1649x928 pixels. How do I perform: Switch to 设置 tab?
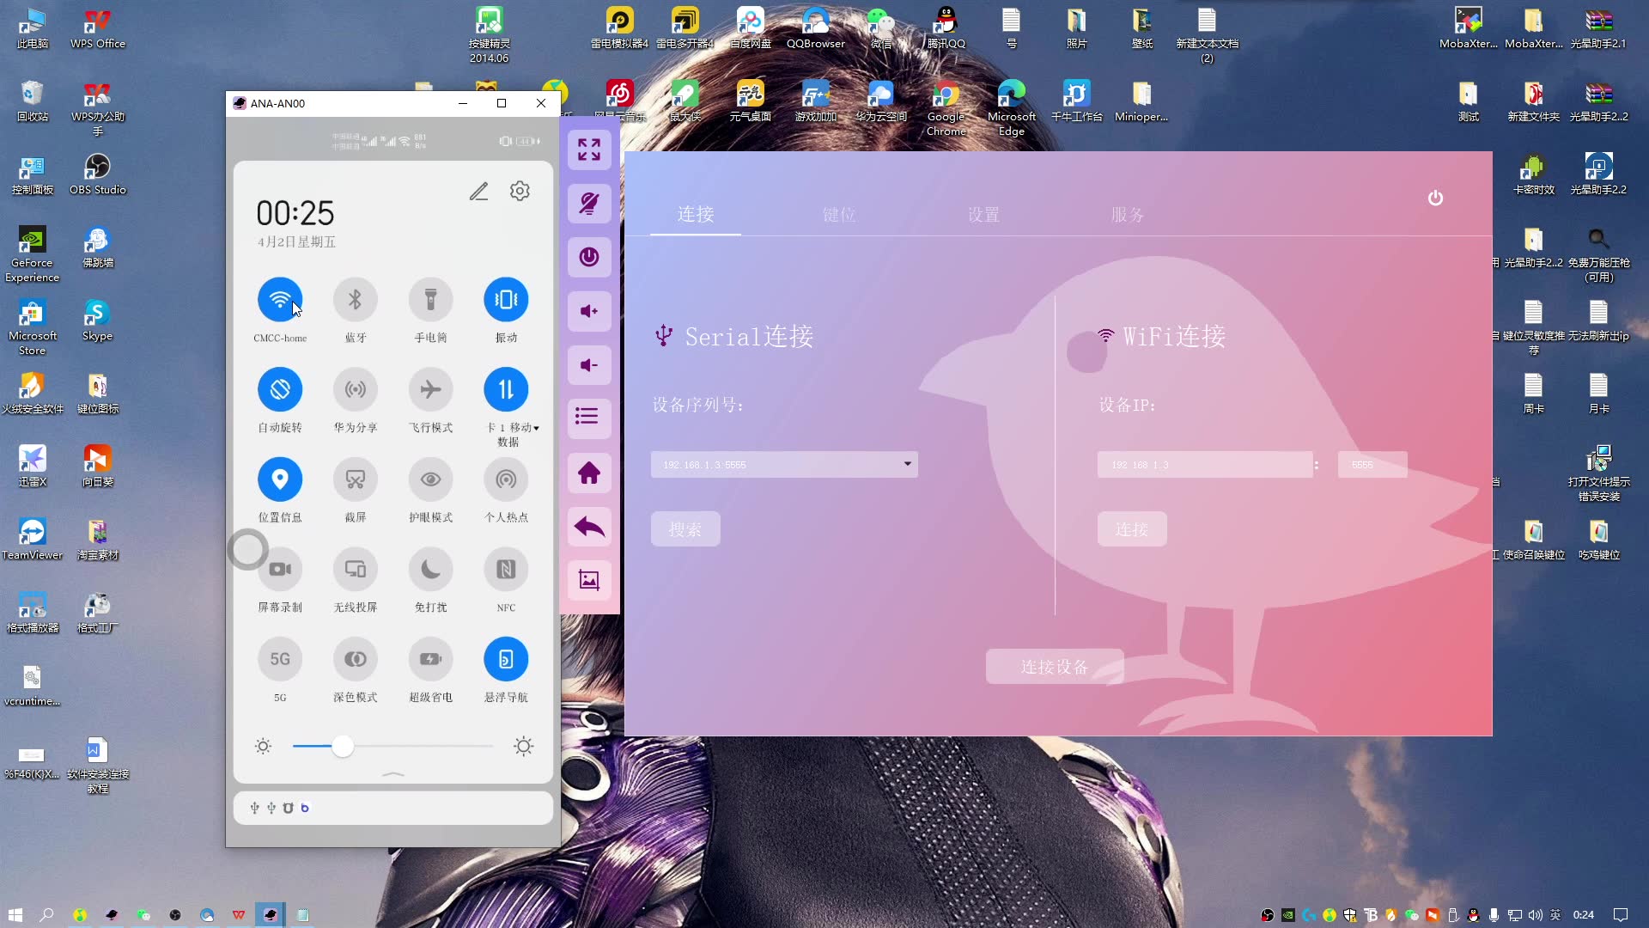(x=983, y=214)
